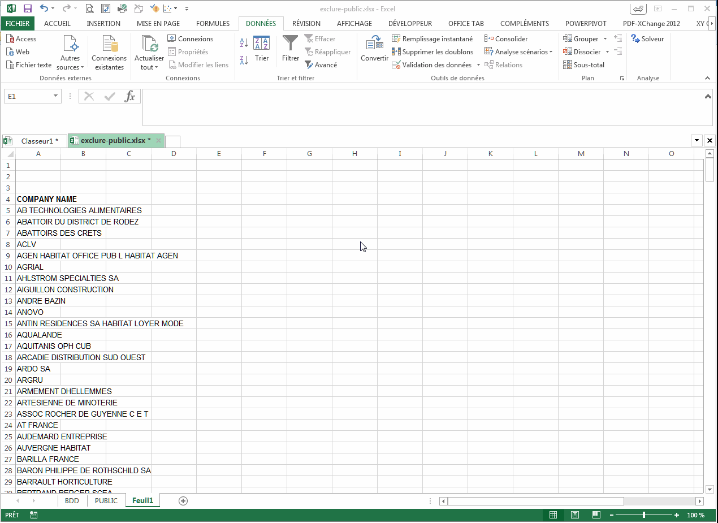
Task: Open the Trier sort dialog
Action: point(262,49)
